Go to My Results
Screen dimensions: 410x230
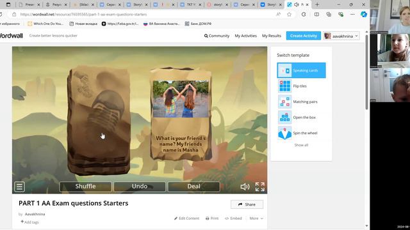(x=272, y=36)
